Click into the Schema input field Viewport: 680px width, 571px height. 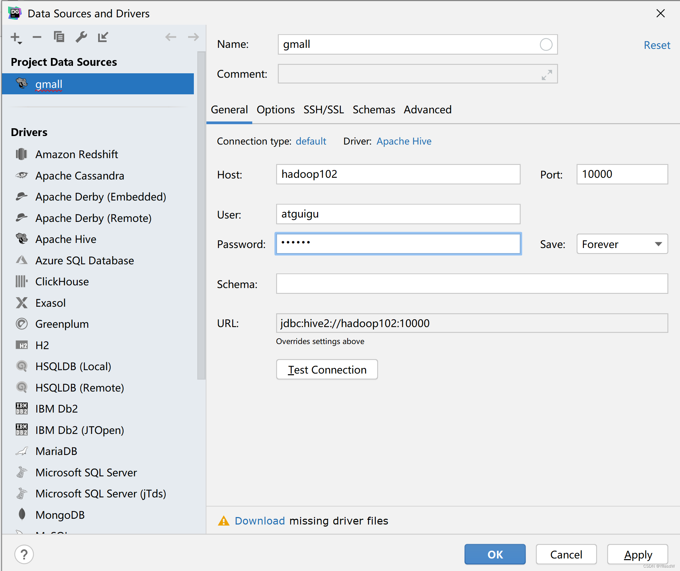[x=472, y=284]
